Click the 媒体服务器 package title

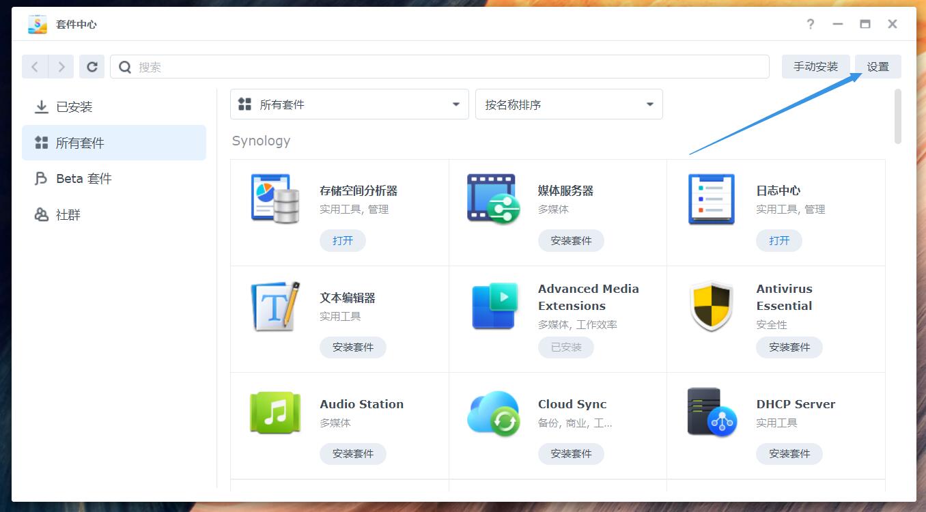point(565,190)
